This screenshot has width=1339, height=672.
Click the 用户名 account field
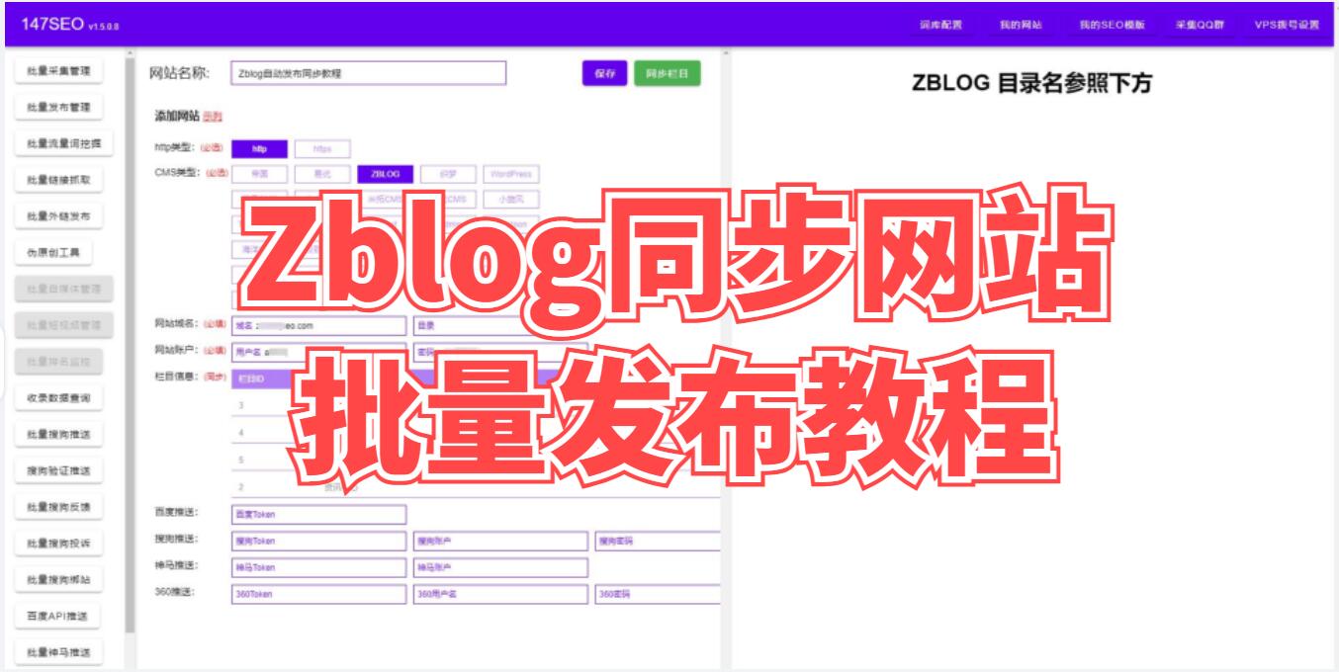[x=318, y=352]
